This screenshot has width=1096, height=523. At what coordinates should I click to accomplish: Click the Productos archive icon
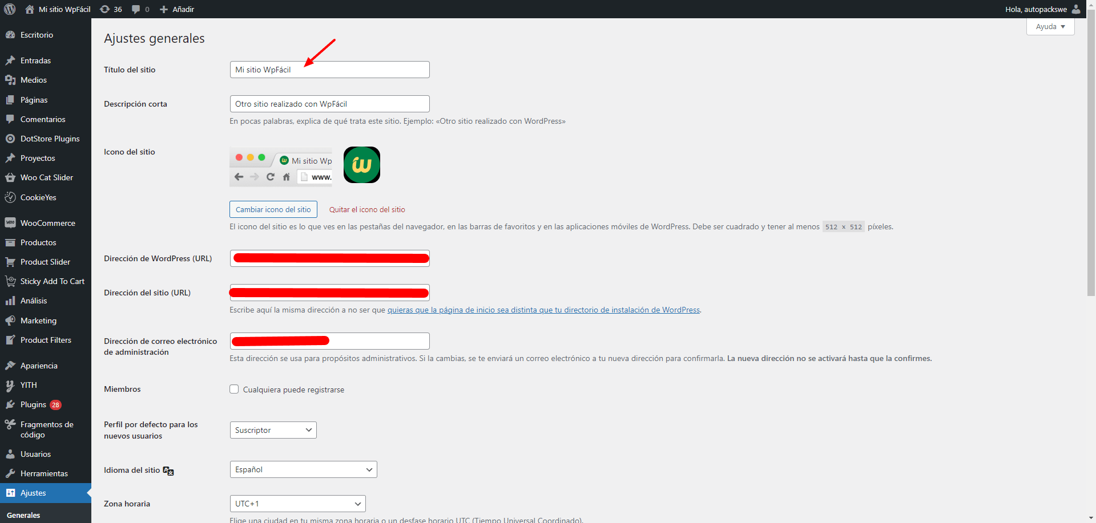[x=10, y=242]
